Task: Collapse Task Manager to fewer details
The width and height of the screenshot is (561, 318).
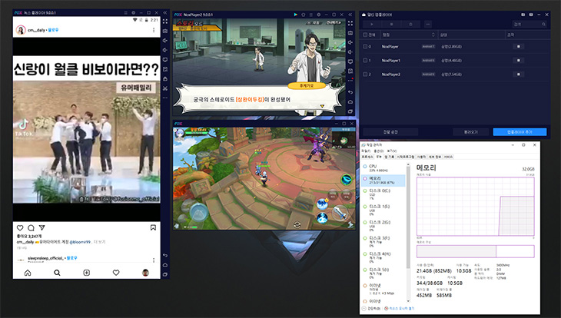Action: pos(372,308)
